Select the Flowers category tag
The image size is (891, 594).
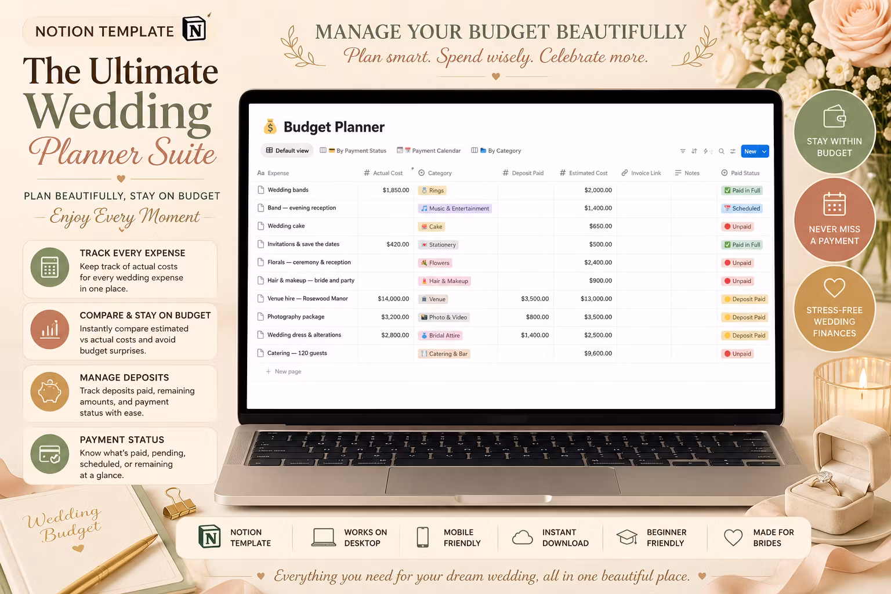[x=436, y=263]
